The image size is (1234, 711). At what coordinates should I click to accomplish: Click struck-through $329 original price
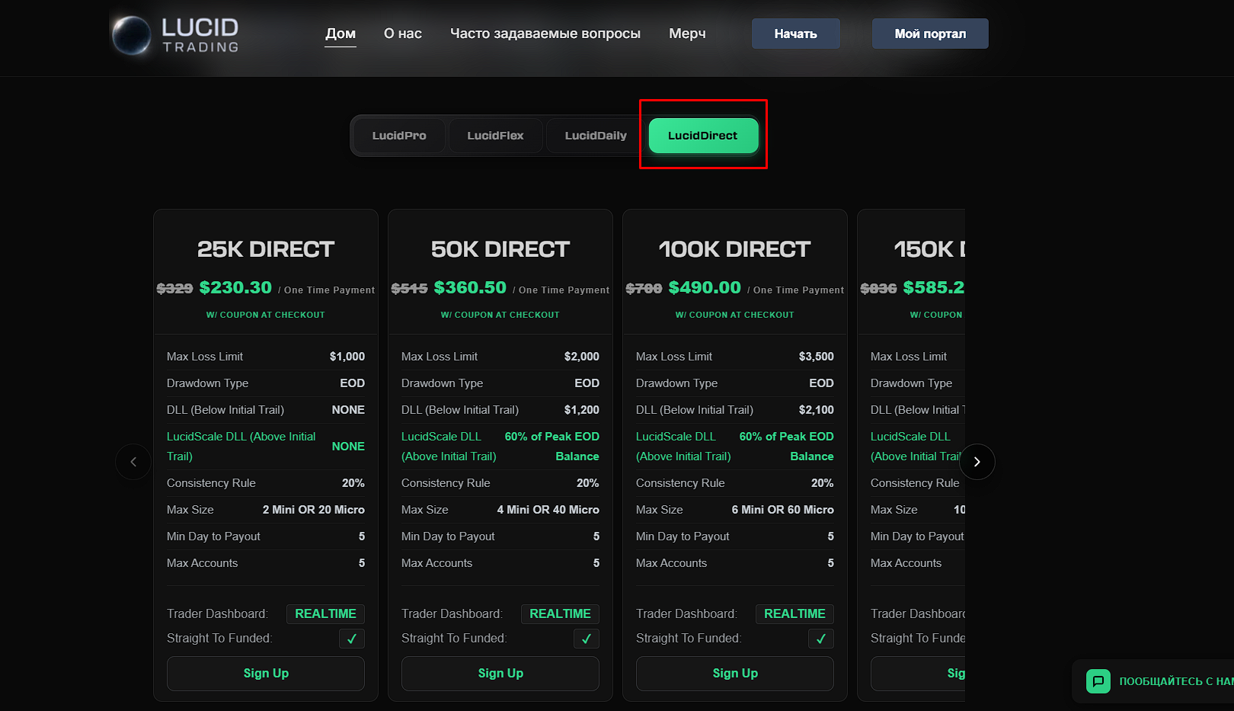point(175,289)
